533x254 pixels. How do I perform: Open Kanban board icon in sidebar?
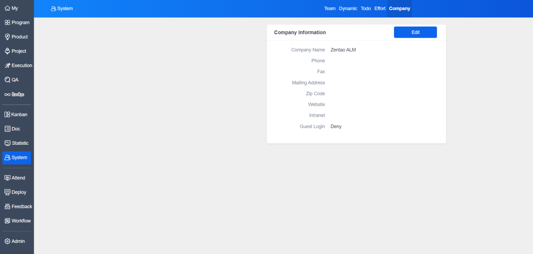point(7,115)
